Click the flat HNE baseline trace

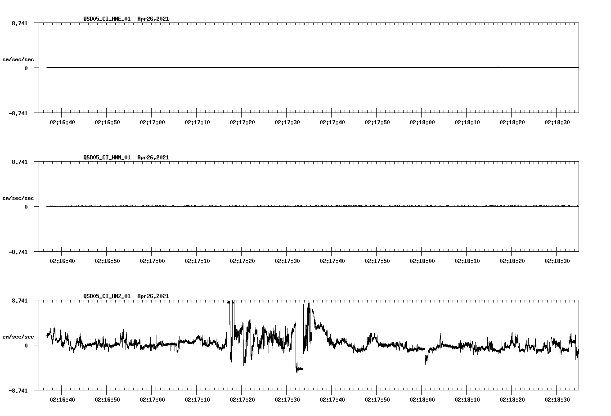(x=270, y=67)
